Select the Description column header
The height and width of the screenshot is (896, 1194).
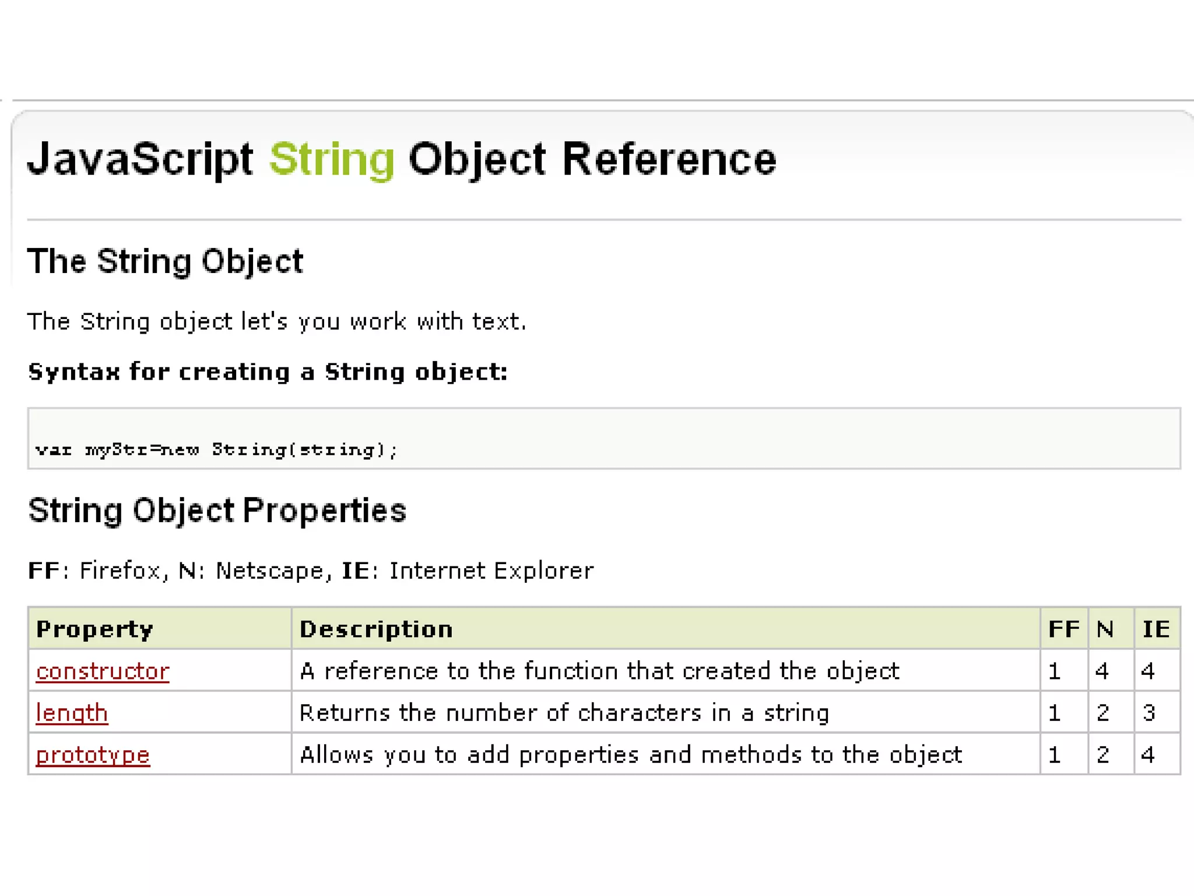point(376,629)
